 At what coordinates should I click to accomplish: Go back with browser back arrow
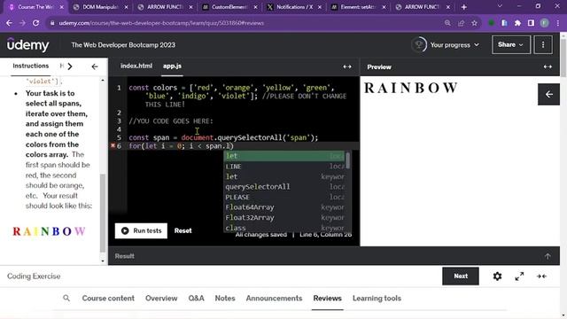(x=10, y=23)
